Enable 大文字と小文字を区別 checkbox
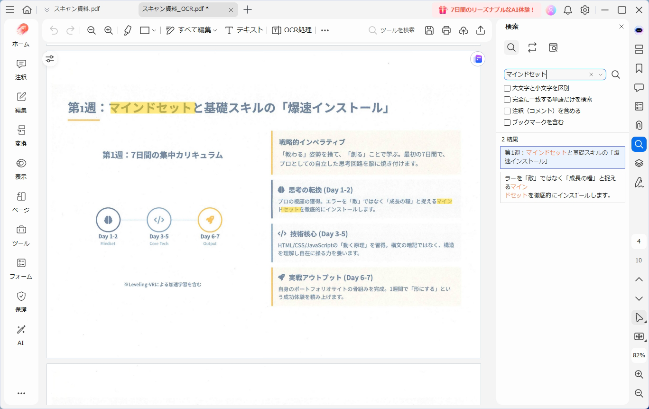 coord(507,88)
